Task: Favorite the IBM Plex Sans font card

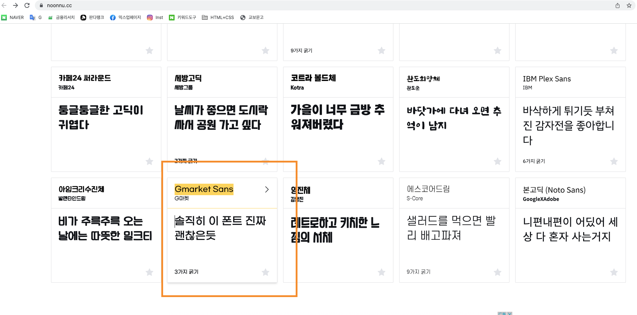Action: point(614,161)
